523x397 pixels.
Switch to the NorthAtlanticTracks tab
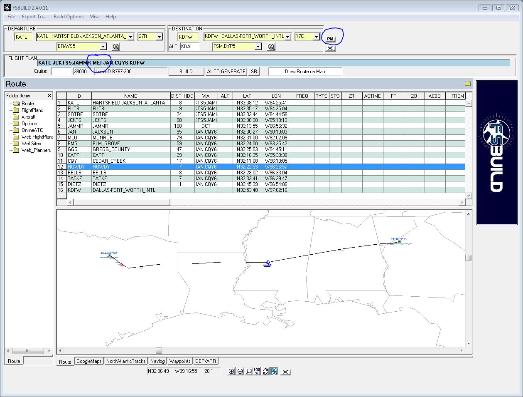pyautogui.click(x=126, y=361)
